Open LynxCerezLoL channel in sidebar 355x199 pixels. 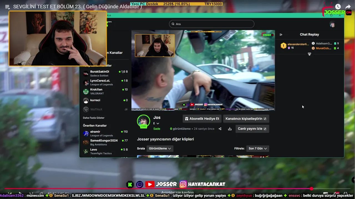pyautogui.click(x=105, y=82)
